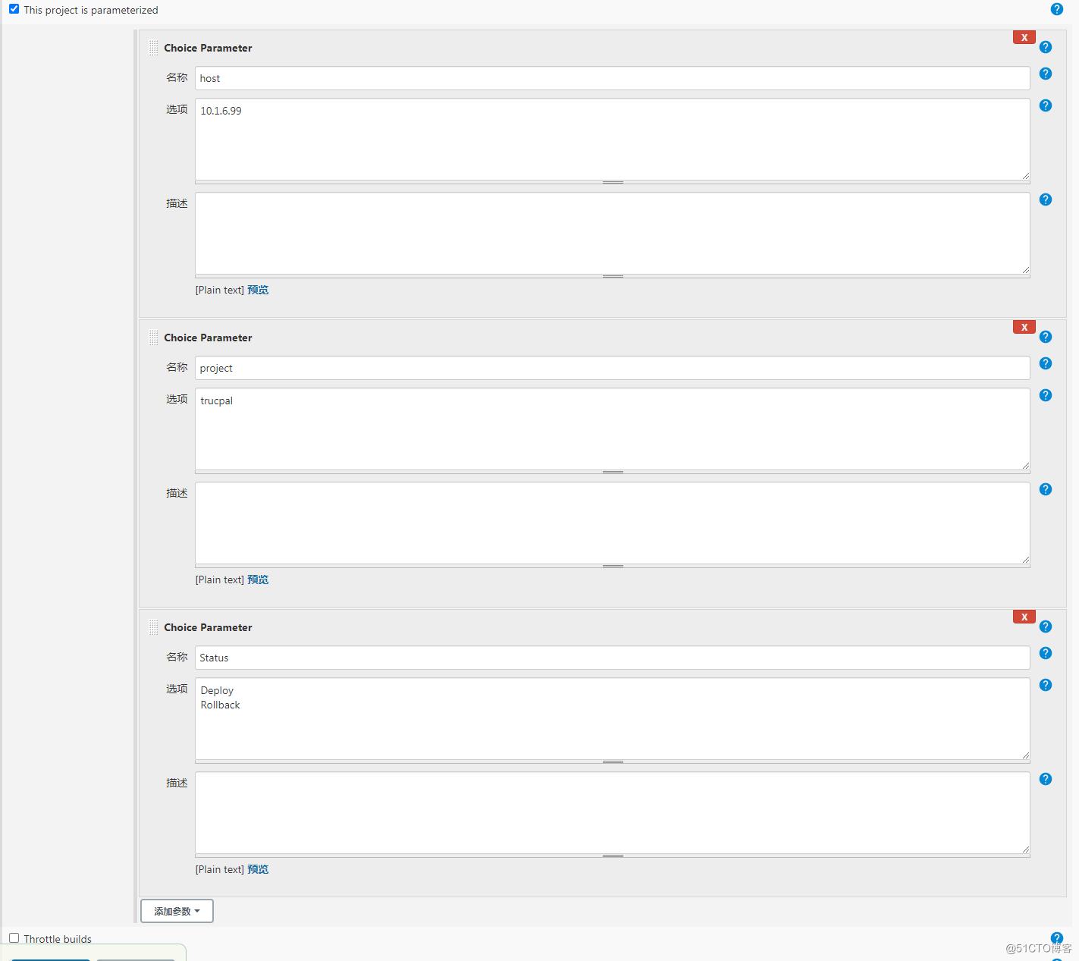The height and width of the screenshot is (961, 1079).
Task: Click the name field containing 'host'
Action: pos(612,78)
